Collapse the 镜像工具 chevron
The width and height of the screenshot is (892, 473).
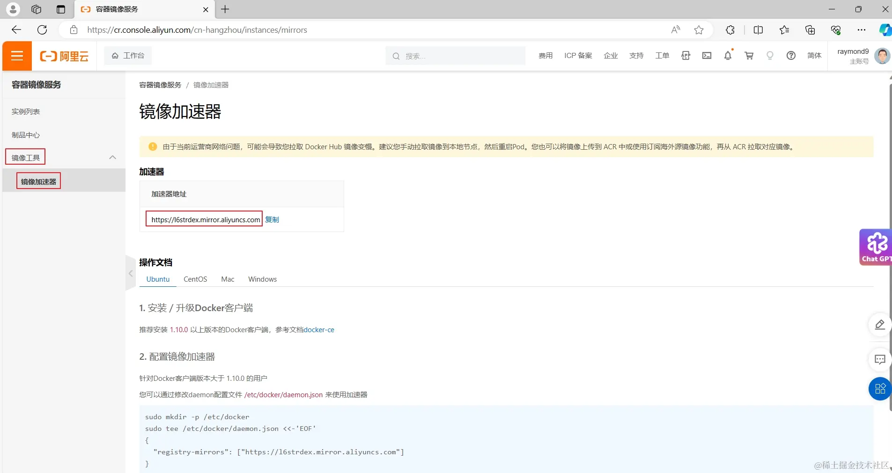[112, 157]
